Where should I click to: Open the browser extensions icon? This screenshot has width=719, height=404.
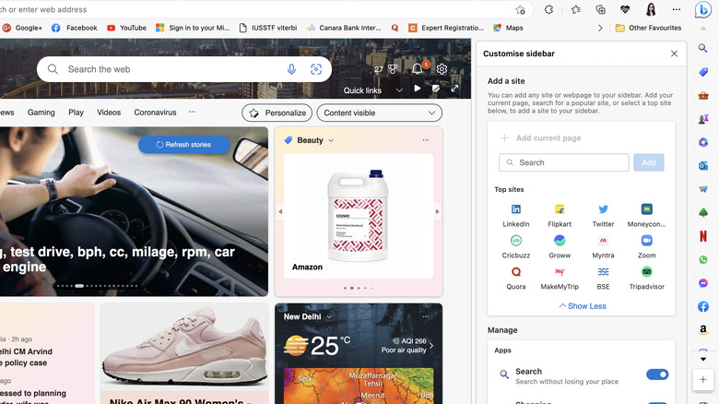[548, 9]
